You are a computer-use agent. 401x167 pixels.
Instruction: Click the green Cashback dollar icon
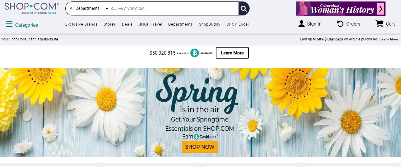coord(195,53)
